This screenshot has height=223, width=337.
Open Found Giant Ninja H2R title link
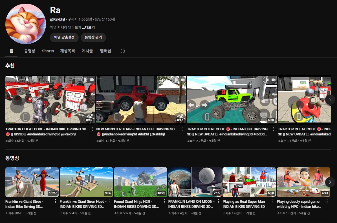click(136, 204)
